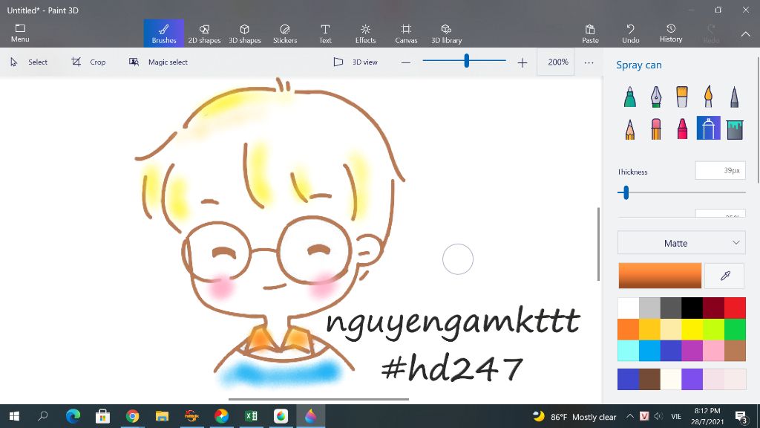Screen dimensions: 760x428
Task: Choose the Crop tool
Action: click(89, 62)
